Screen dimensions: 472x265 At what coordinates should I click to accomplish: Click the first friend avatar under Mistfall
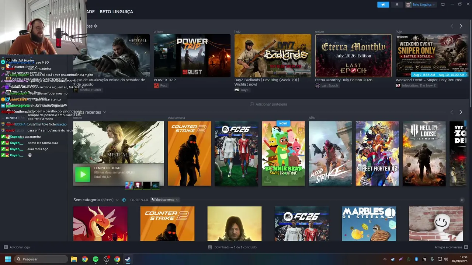[129, 185]
